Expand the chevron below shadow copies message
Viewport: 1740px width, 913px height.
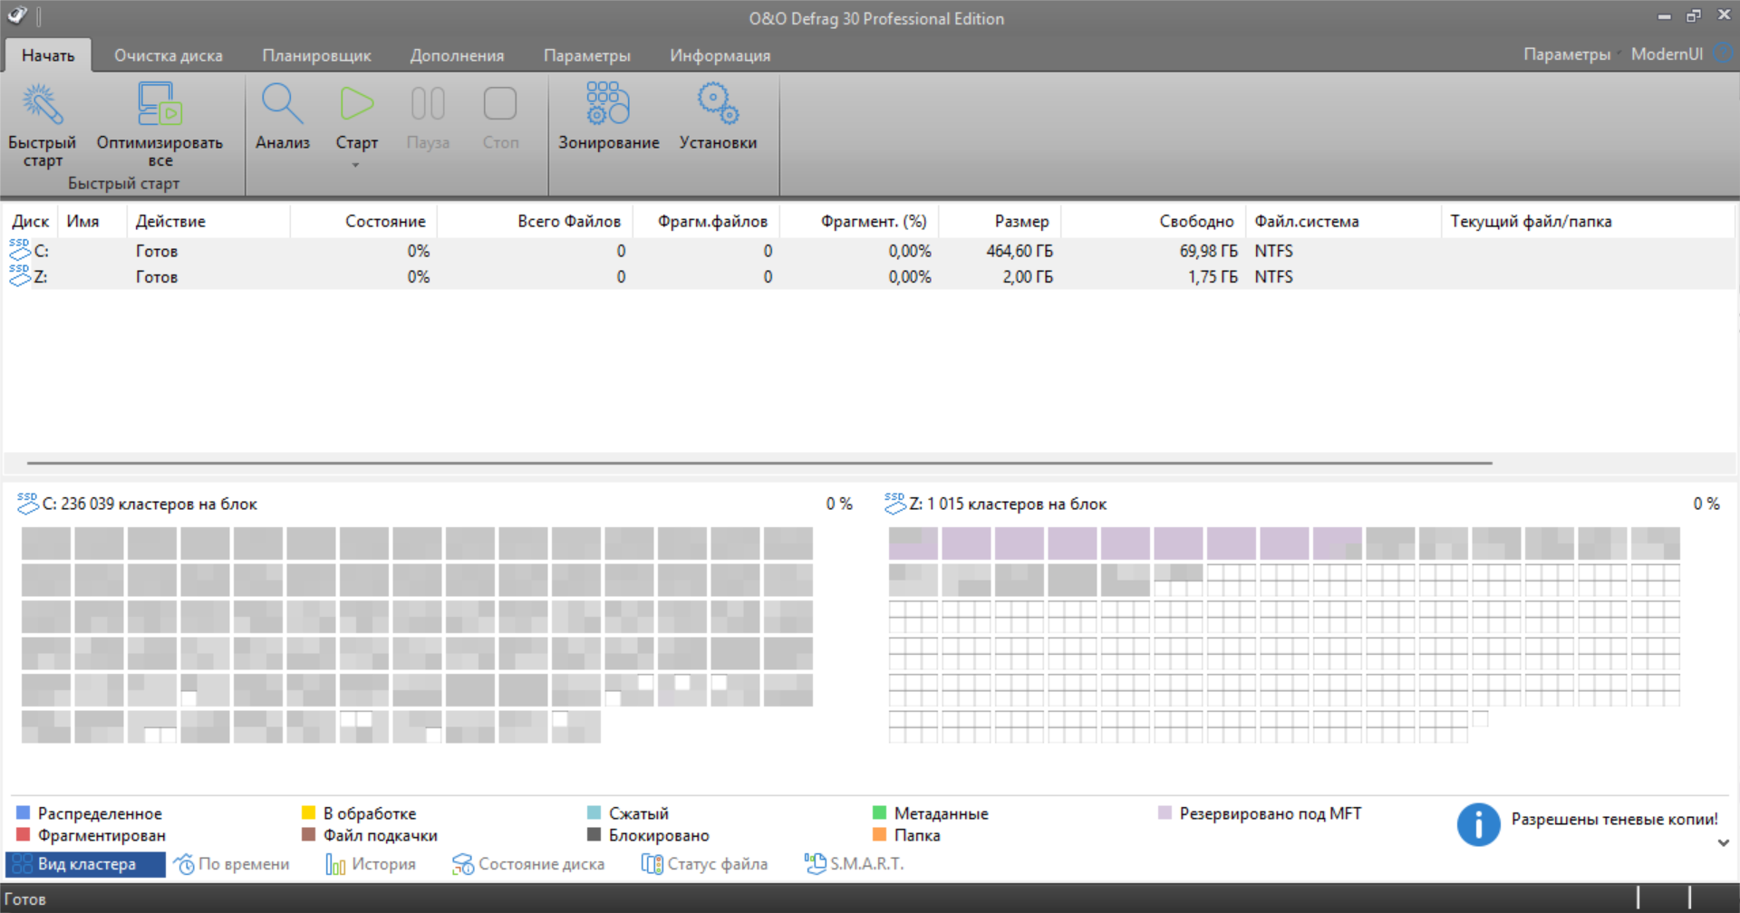(1723, 842)
